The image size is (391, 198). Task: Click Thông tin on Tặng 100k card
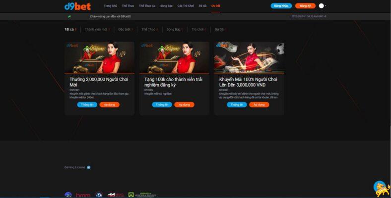coord(162,105)
